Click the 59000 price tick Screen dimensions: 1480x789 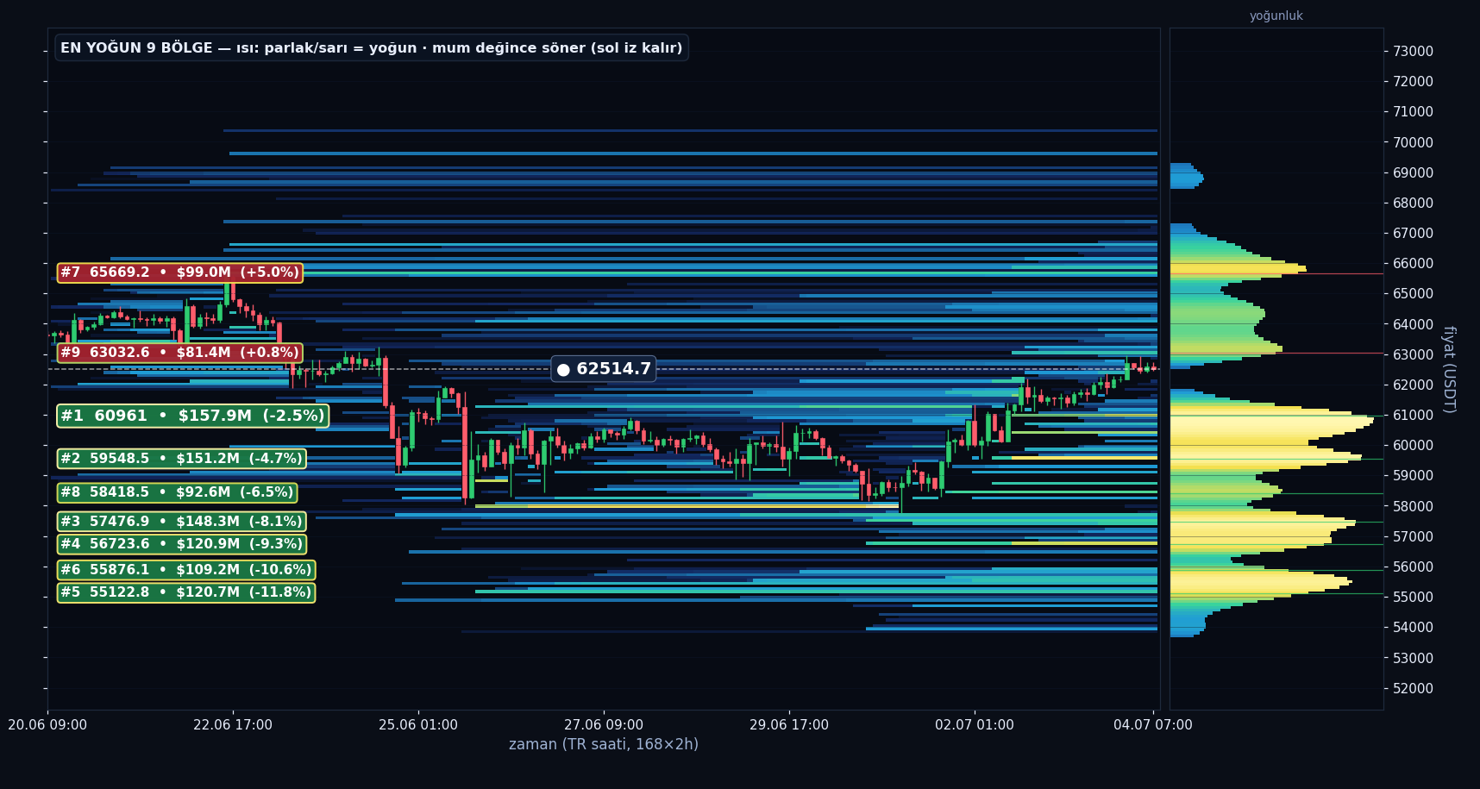1413,475
